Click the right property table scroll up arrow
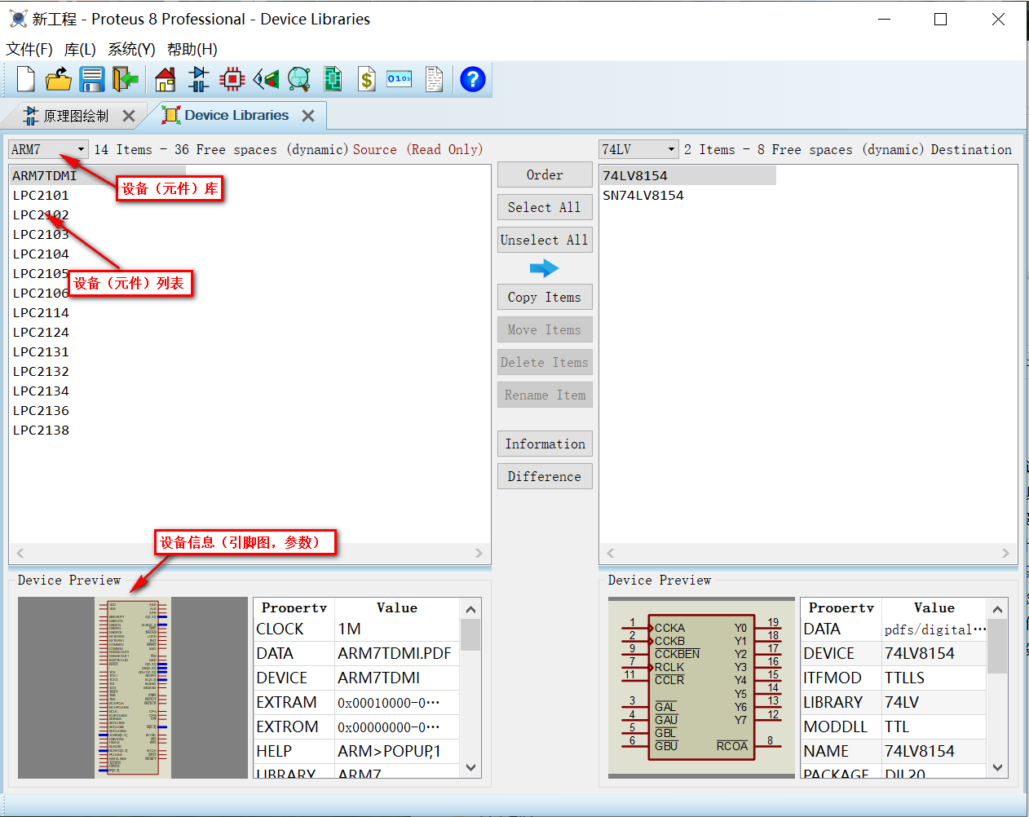The width and height of the screenshot is (1029, 817). click(x=997, y=609)
